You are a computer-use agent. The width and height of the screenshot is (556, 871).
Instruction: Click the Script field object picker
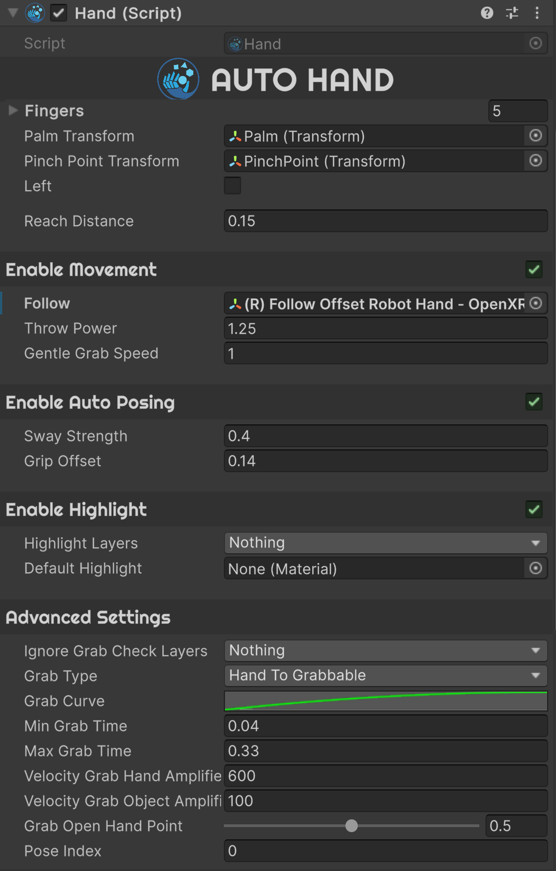pos(535,43)
